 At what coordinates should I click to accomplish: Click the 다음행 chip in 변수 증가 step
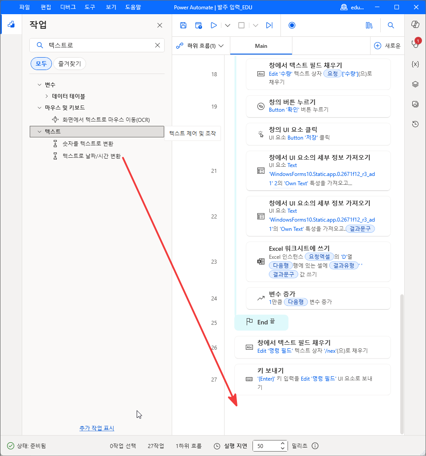pyautogui.click(x=296, y=302)
